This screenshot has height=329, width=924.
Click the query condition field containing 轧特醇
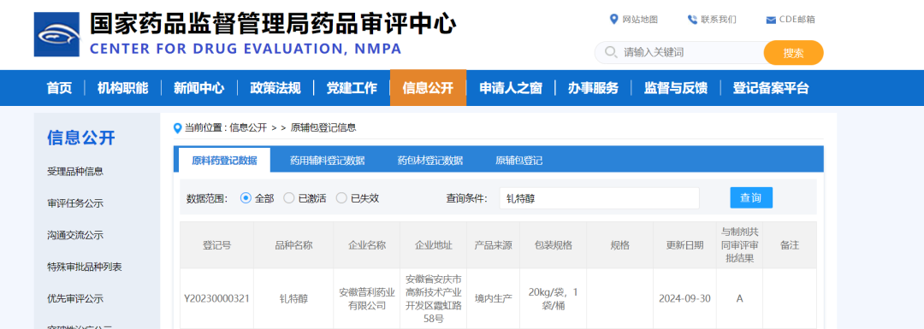[x=599, y=198]
